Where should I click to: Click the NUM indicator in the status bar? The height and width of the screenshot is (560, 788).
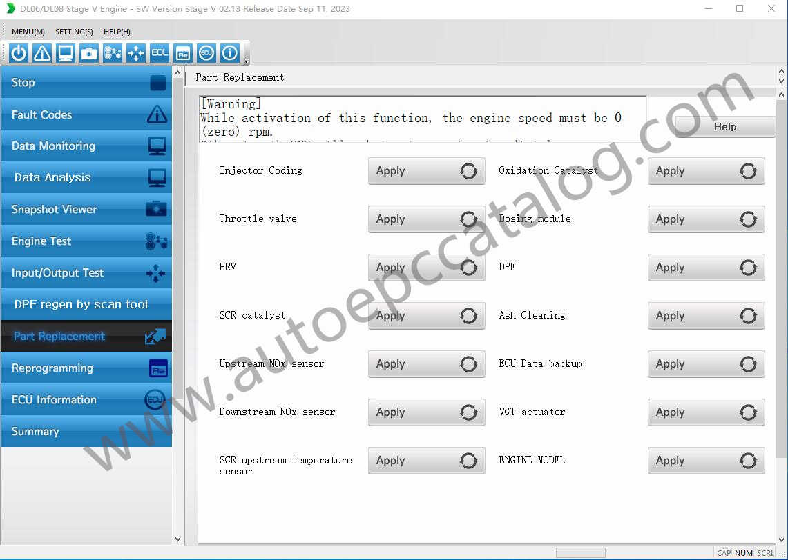pos(743,552)
